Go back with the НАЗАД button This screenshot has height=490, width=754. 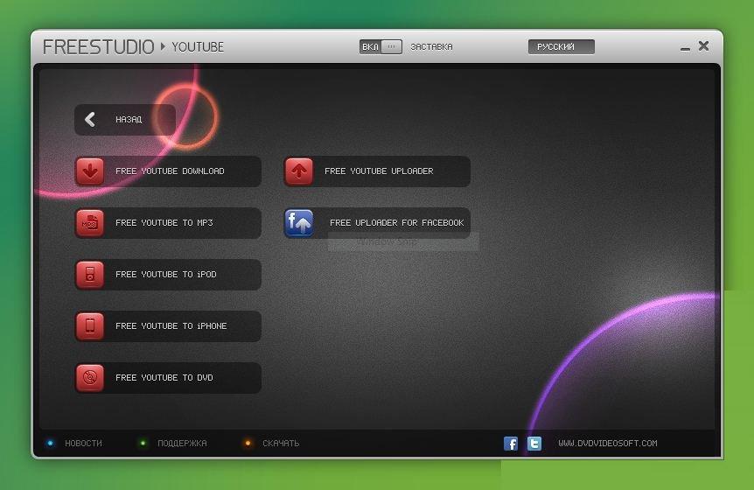point(125,119)
